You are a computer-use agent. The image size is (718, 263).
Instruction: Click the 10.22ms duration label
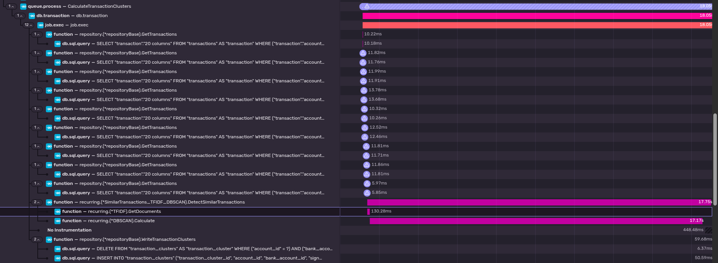point(373,34)
